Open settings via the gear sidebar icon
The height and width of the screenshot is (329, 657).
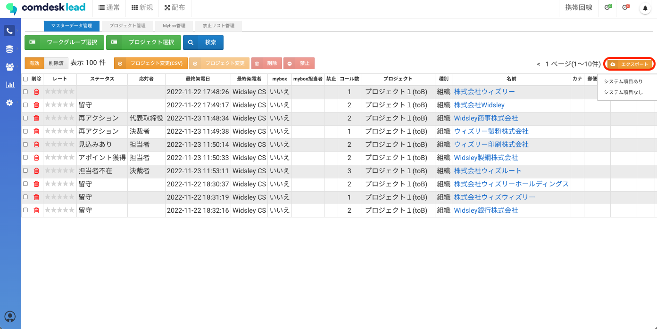coord(9,102)
